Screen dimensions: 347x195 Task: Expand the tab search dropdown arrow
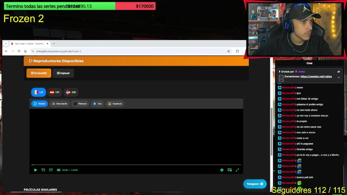pos(6,44)
